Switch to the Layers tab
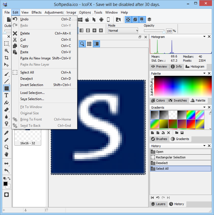This screenshot has width=214, height=215. point(158,204)
